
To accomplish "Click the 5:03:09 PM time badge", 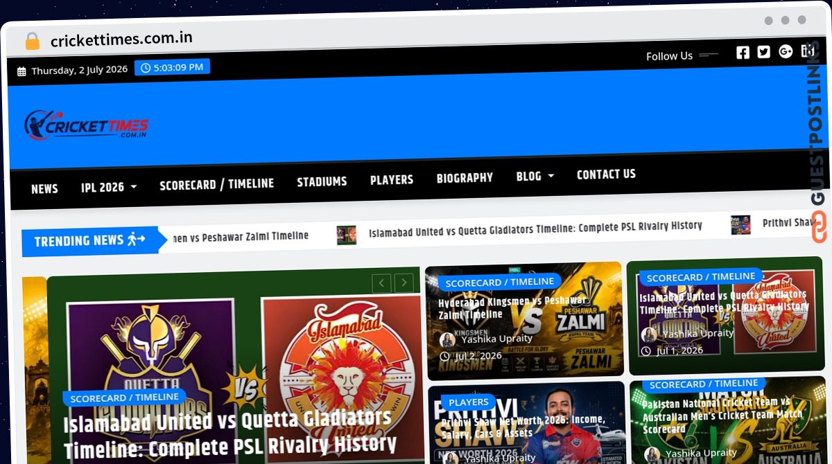I will 172,67.
